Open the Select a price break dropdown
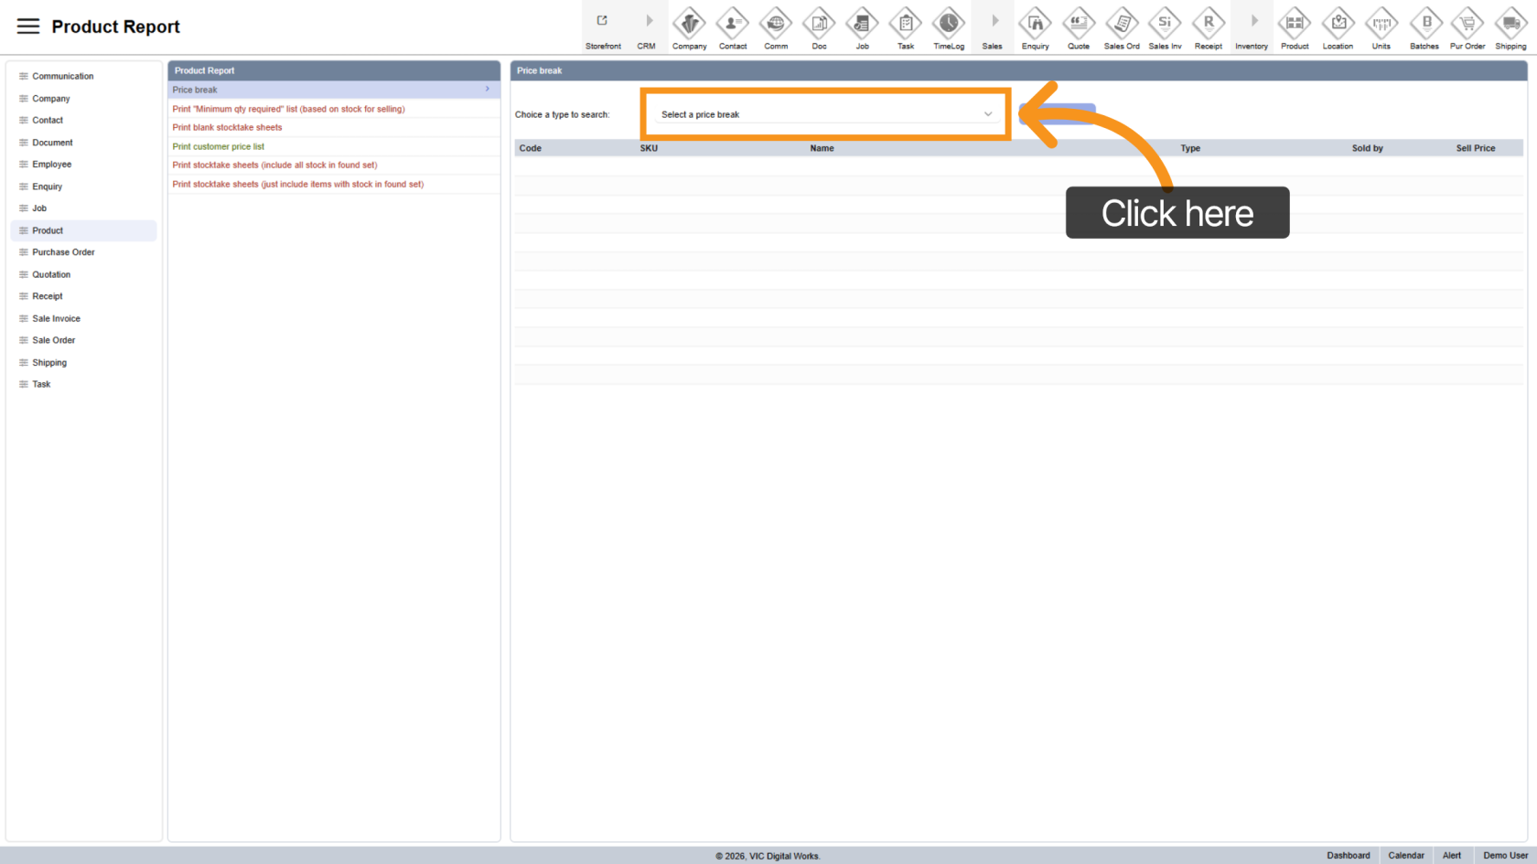Image resolution: width=1537 pixels, height=864 pixels. (825, 114)
